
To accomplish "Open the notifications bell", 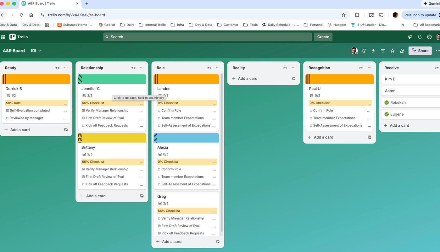I will pyautogui.click(x=420, y=37).
